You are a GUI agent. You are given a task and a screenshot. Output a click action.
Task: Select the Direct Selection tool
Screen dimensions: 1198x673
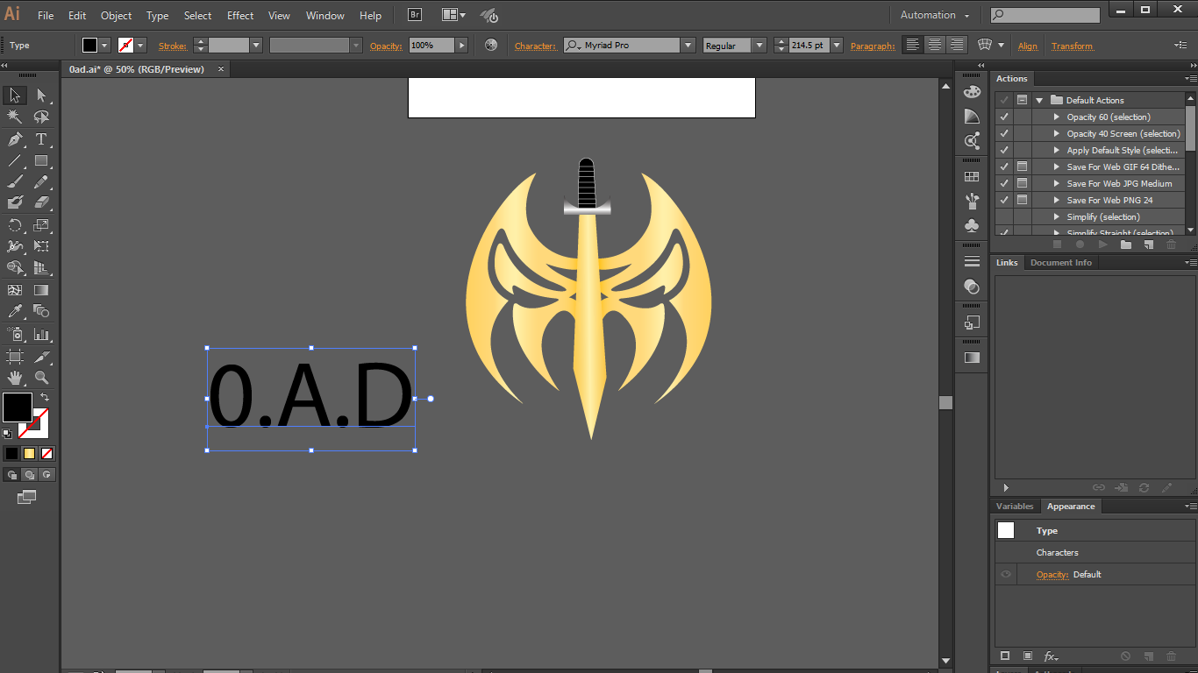coord(41,96)
